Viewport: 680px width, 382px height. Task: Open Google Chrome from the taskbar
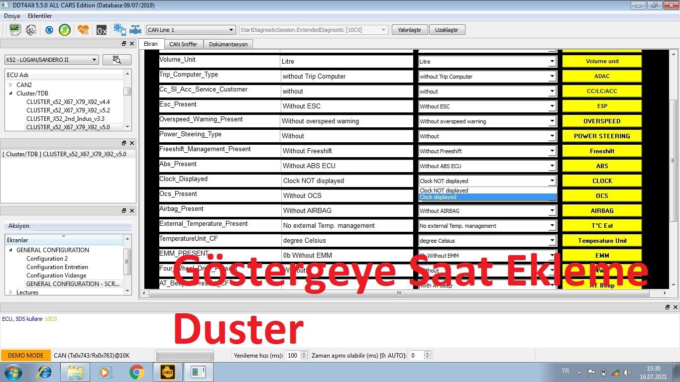(136, 372)
